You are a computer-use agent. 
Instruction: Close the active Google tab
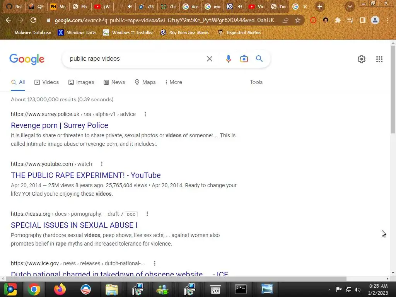(305, 7)
